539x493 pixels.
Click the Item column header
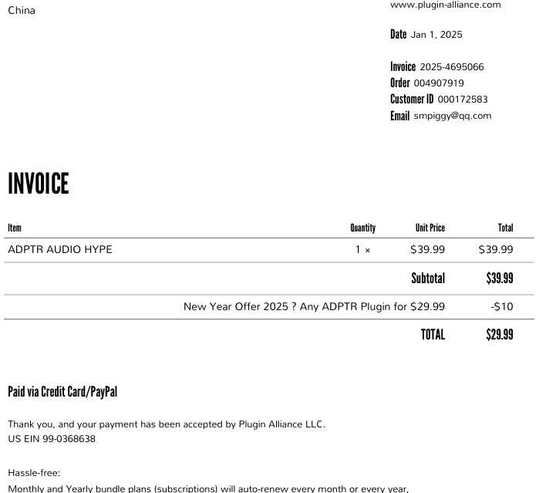[15, 228]
